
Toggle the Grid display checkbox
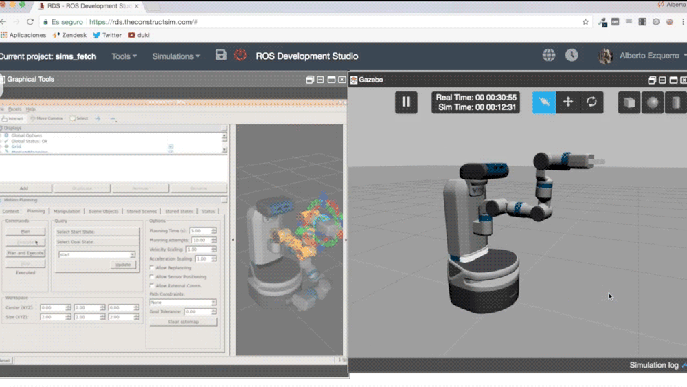171,147
